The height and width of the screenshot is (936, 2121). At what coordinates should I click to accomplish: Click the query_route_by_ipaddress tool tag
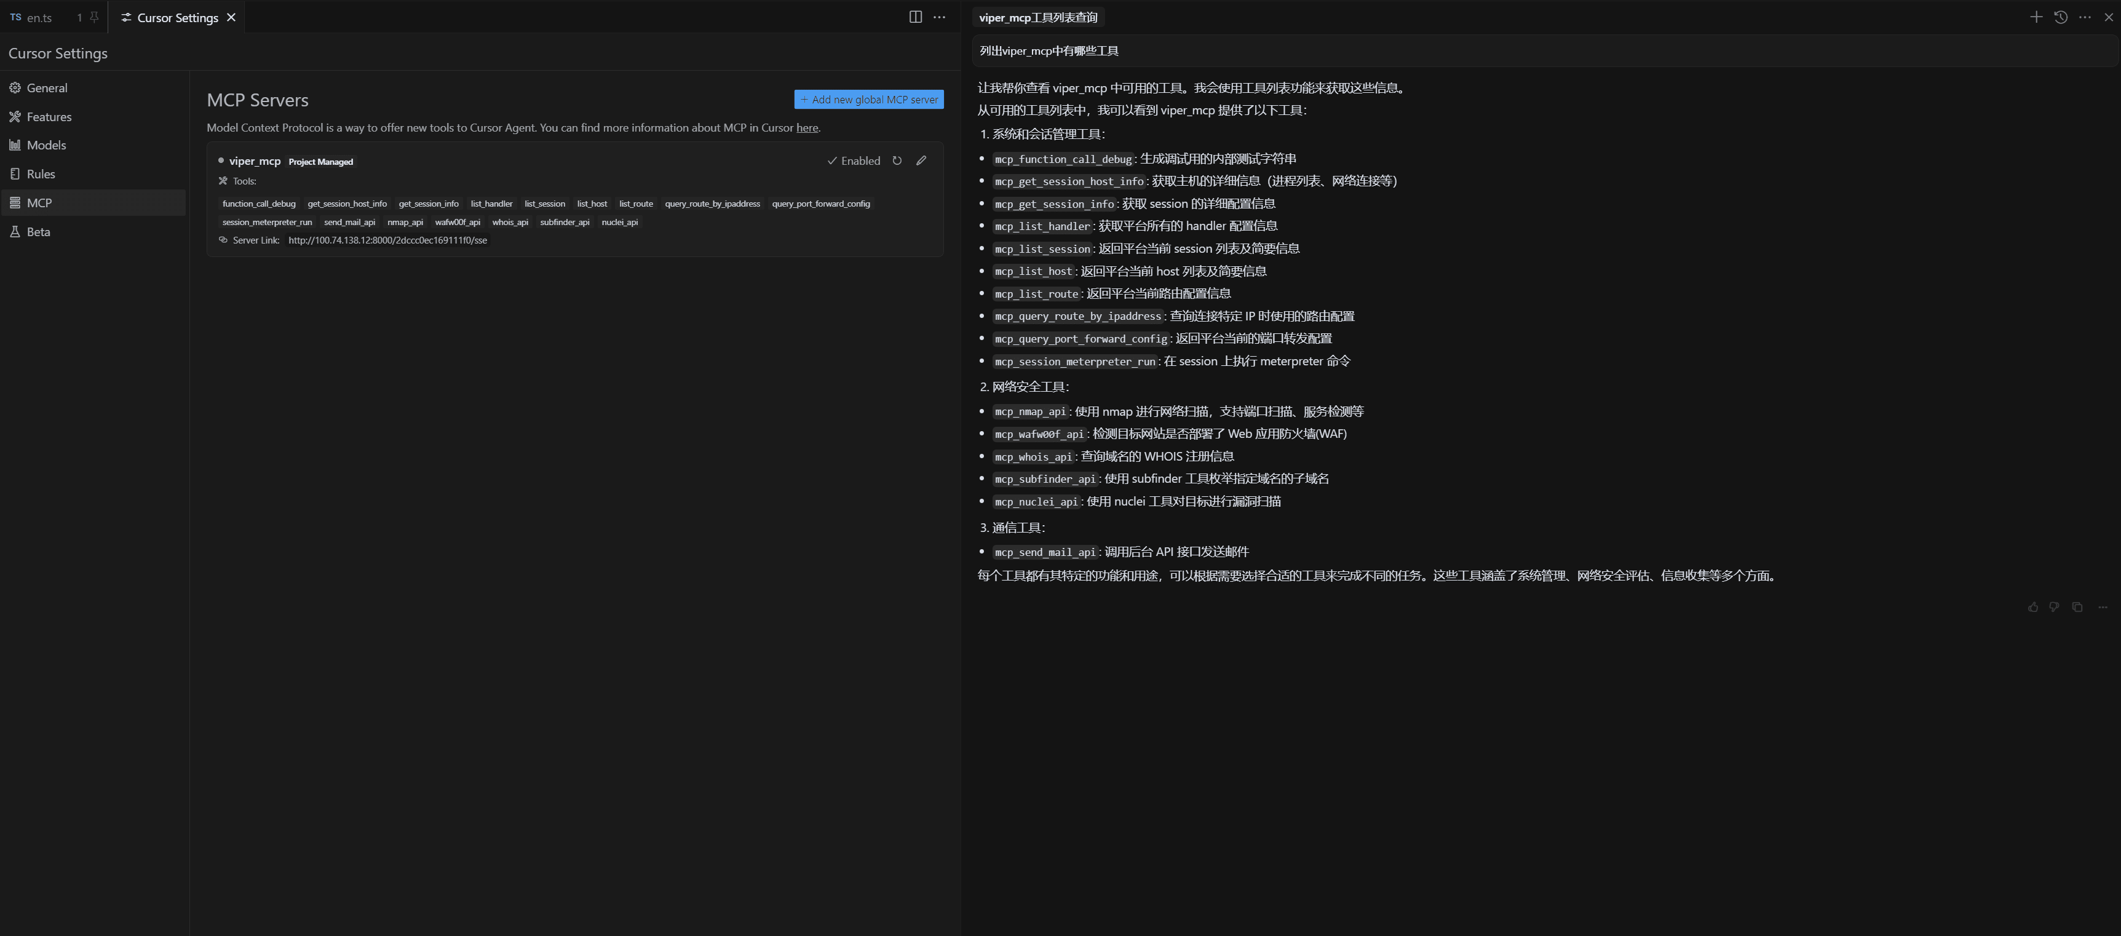[712, 204]
